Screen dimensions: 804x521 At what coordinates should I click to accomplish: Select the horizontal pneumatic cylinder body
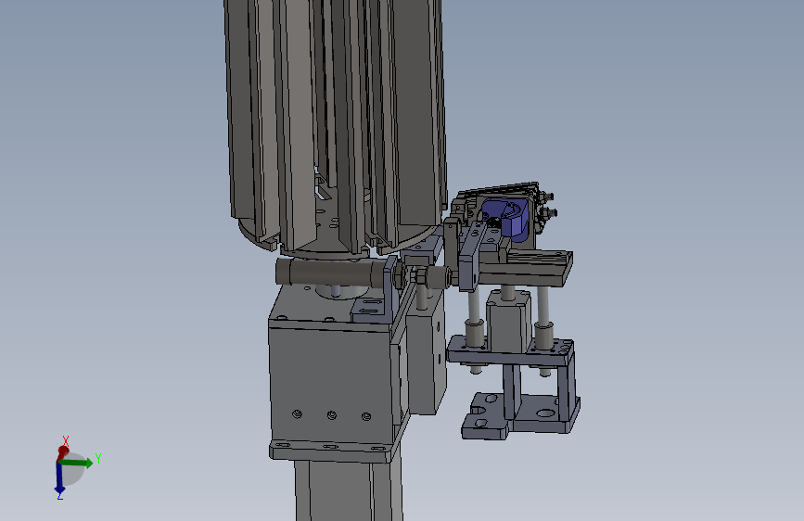click(x=330, y=272)
